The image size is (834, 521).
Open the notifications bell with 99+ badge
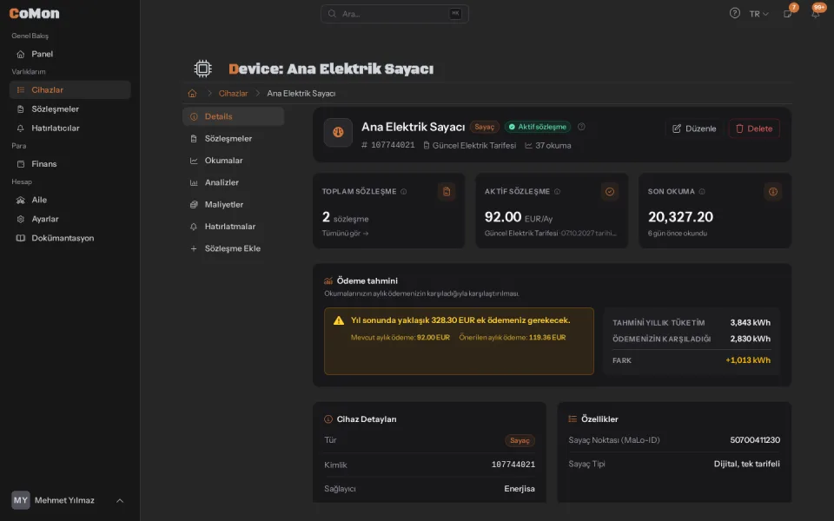[816, 13]
